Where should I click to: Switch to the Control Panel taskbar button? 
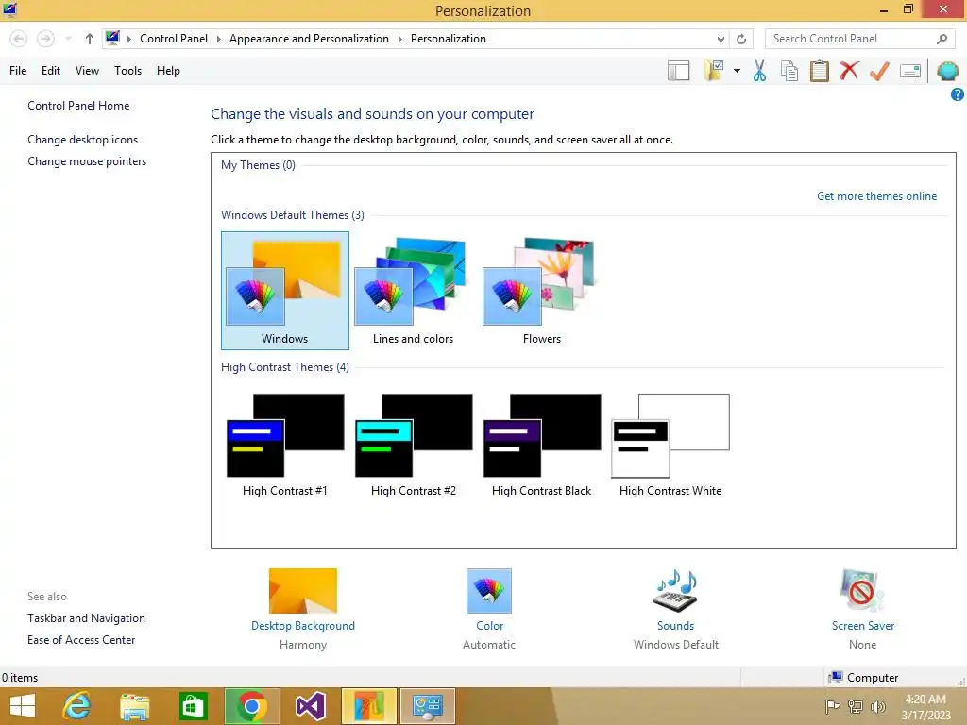(428, 706)
